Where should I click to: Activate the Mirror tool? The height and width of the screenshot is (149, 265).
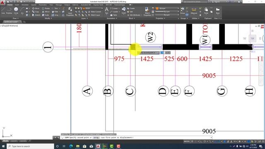(46, 12)
